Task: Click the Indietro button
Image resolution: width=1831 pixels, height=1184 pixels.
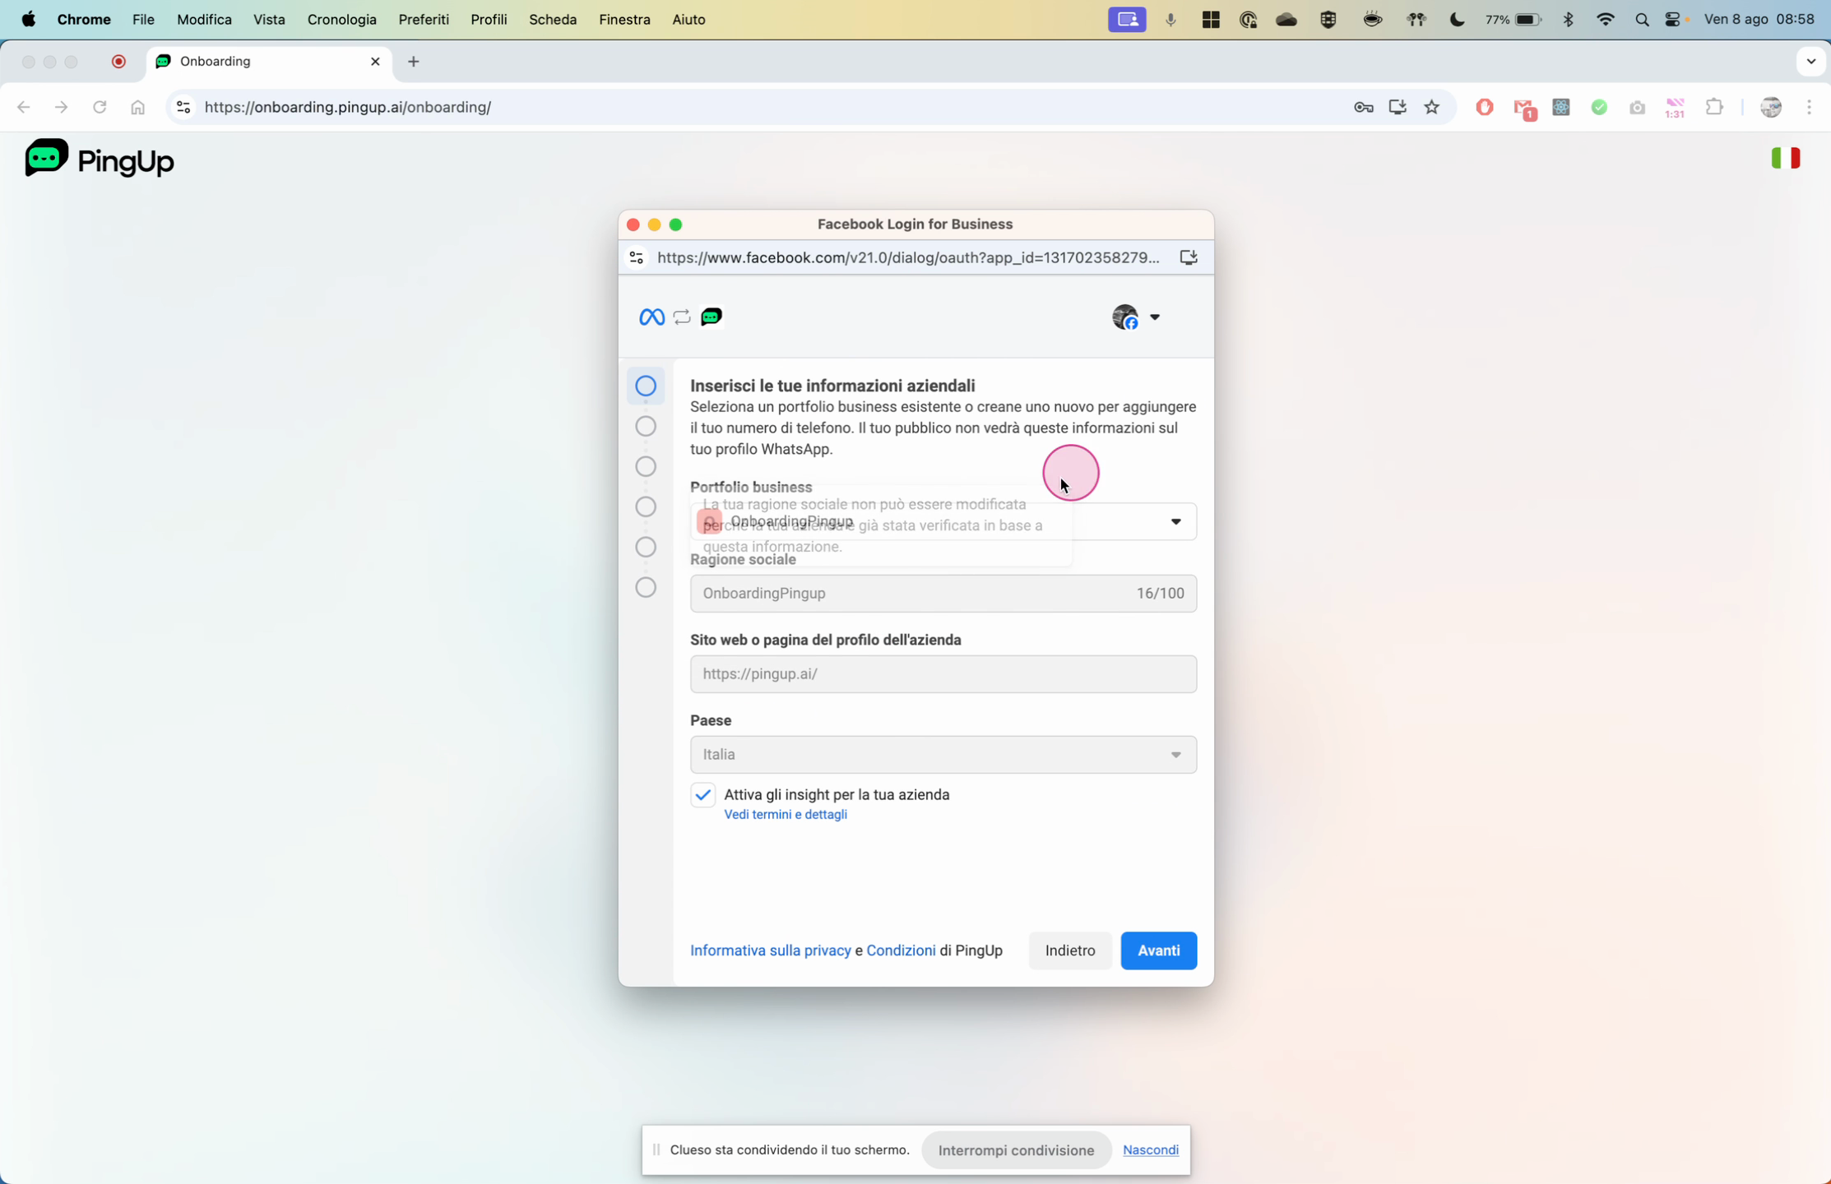Action: pos(1069,950)
